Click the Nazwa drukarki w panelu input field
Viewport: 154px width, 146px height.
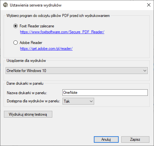pyautogui.click(x=105, y=93)
